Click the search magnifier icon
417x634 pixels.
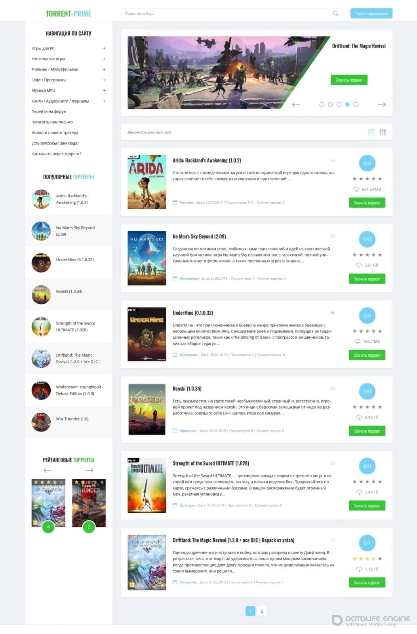[335, 13]
